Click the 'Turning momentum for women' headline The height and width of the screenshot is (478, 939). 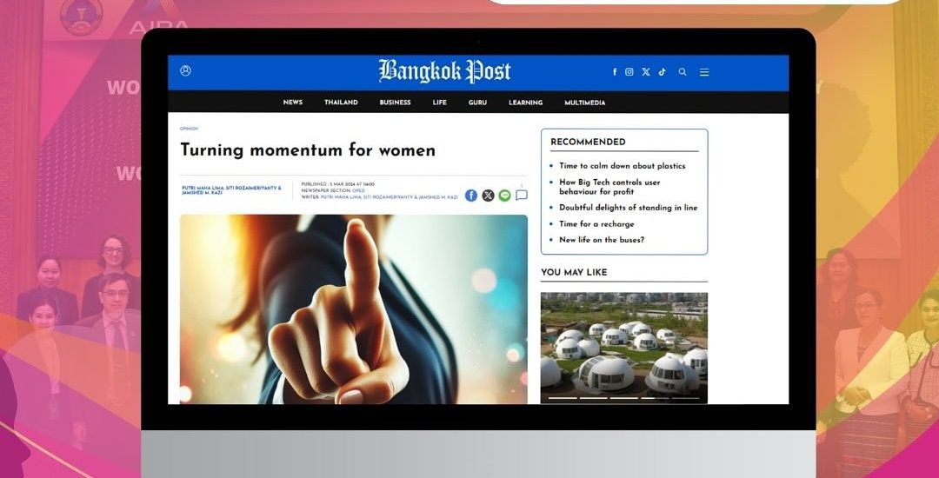(x=308, y=149)
